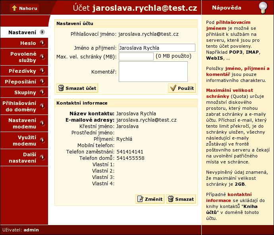The height and width of the screenshot is (235, 274).
Task: Focus the Jméno a příjmení field
Action: 157,48
